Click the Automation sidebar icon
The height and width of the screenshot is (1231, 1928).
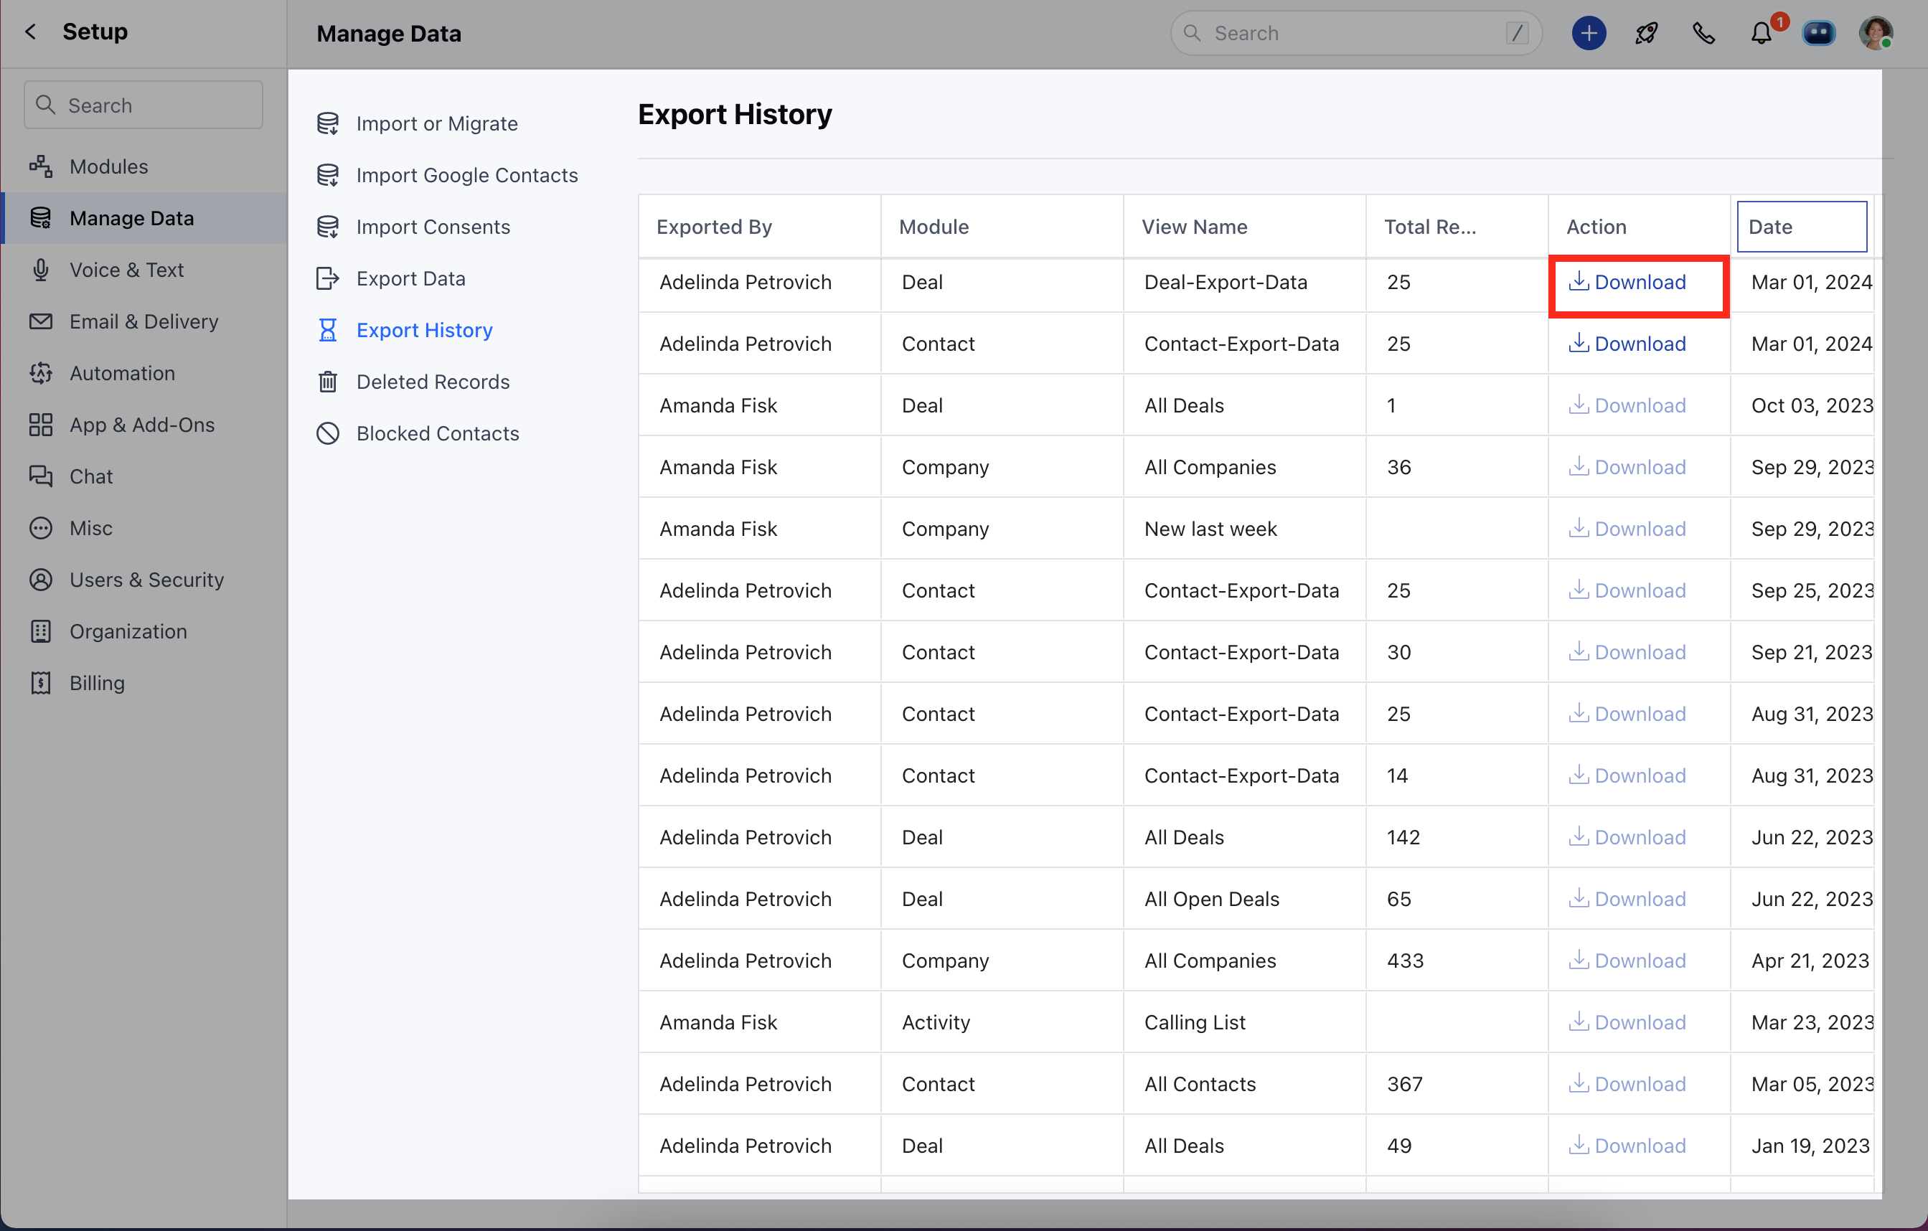pos(41,372)
